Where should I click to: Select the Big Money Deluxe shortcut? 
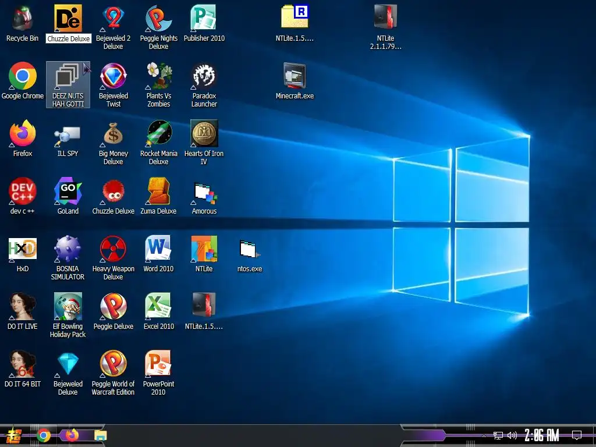(113, 142)
